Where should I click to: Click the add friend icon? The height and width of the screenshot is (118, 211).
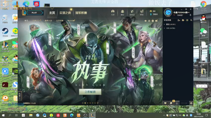179,20
